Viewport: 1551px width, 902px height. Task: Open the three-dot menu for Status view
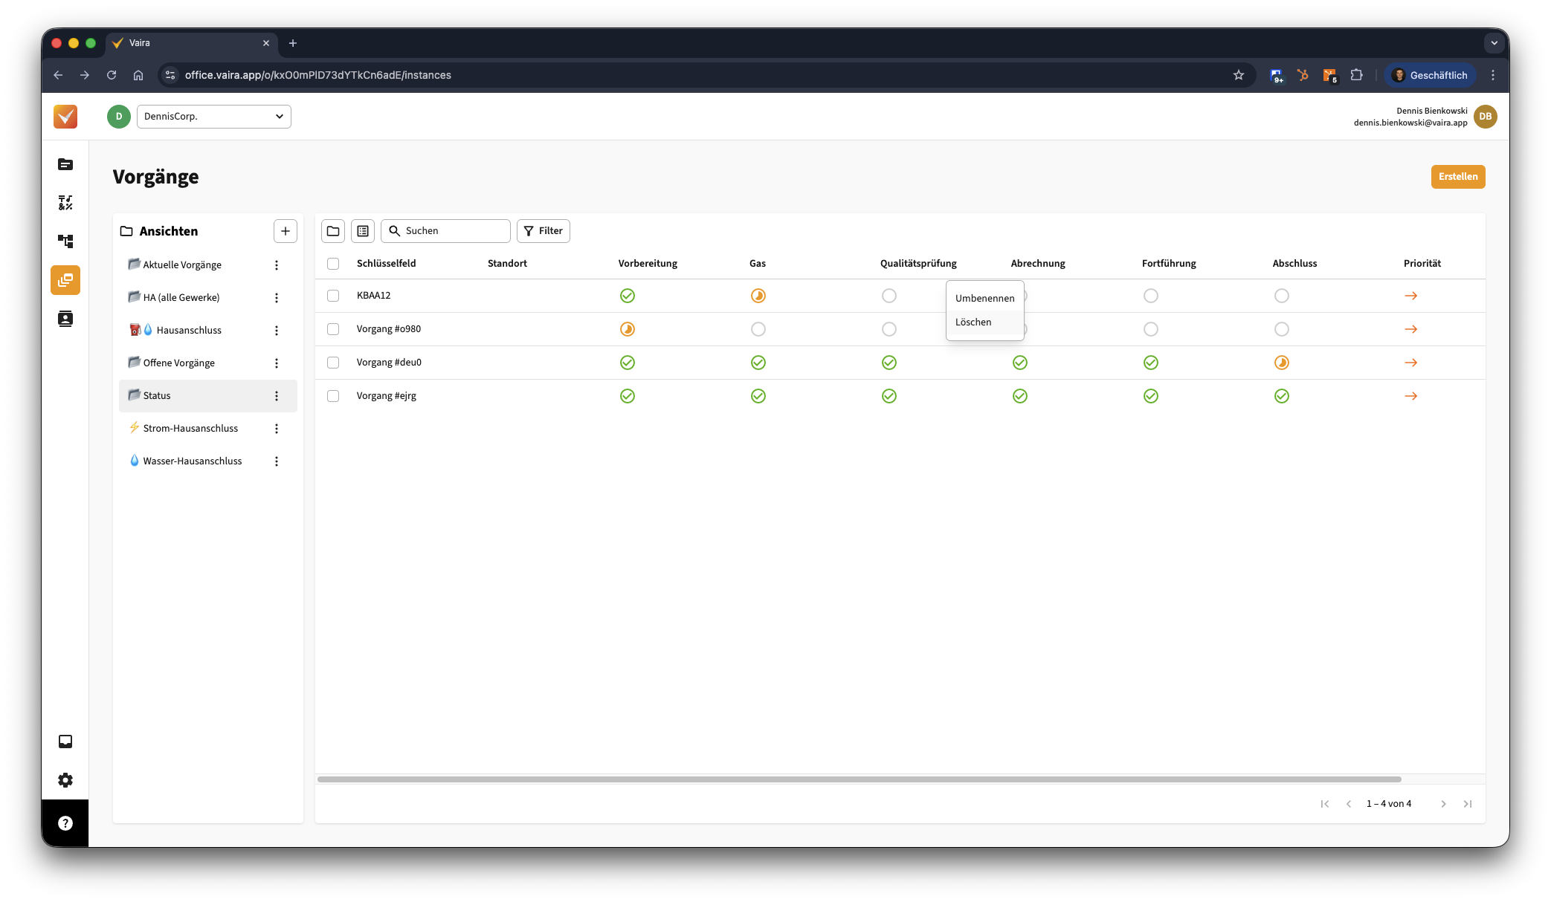277,396
